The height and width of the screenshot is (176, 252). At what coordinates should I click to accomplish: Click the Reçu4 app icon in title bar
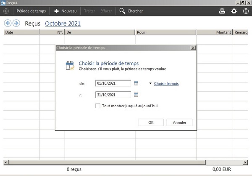coord(3,3)
